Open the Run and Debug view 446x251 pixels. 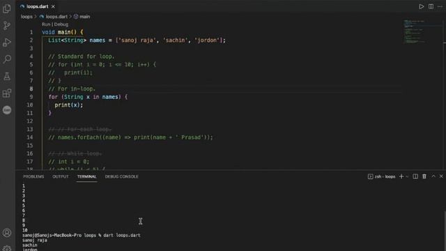click(x=7, y=43)
